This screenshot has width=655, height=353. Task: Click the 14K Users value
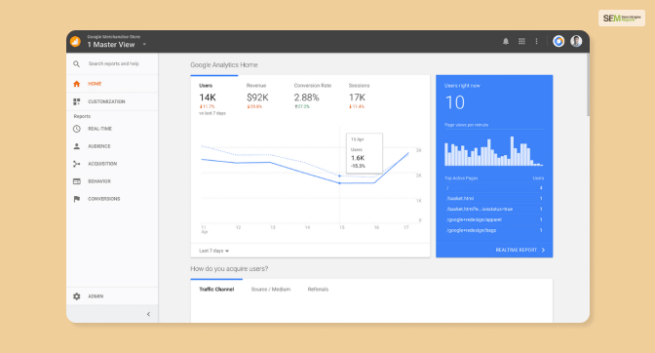point(208,98)
